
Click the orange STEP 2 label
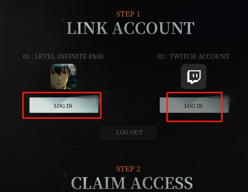[128, 169]
